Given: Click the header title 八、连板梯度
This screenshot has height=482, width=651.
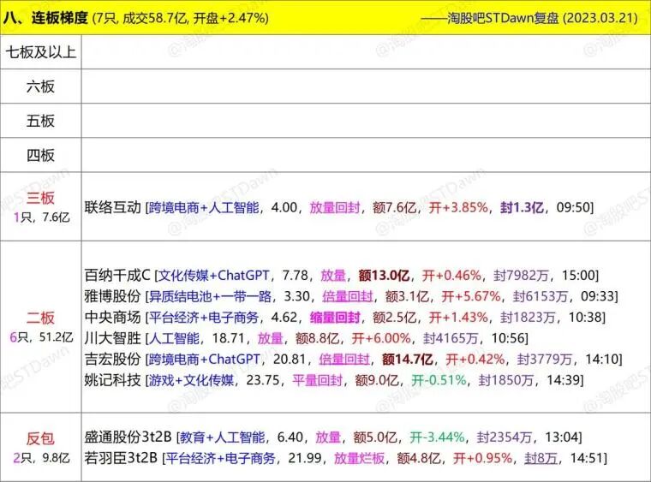Looking at the screenshot, I should coord(45,18).
